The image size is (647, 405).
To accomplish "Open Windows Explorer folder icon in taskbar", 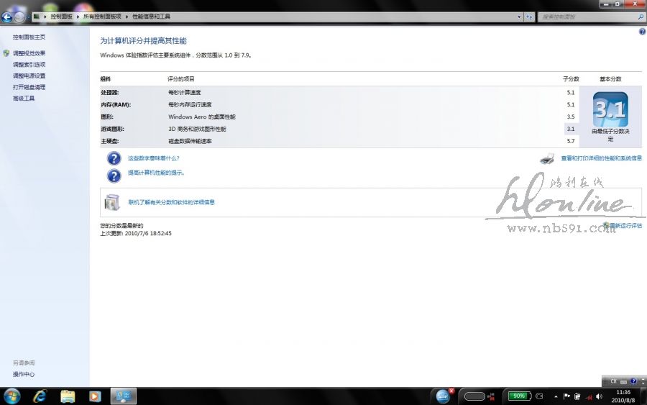I will (x=68, y=396).
